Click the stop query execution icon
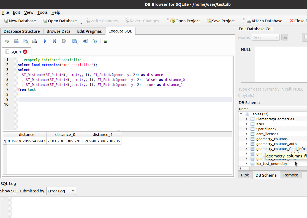The width and height of the screenshot is (307, 218). point(64,41)
